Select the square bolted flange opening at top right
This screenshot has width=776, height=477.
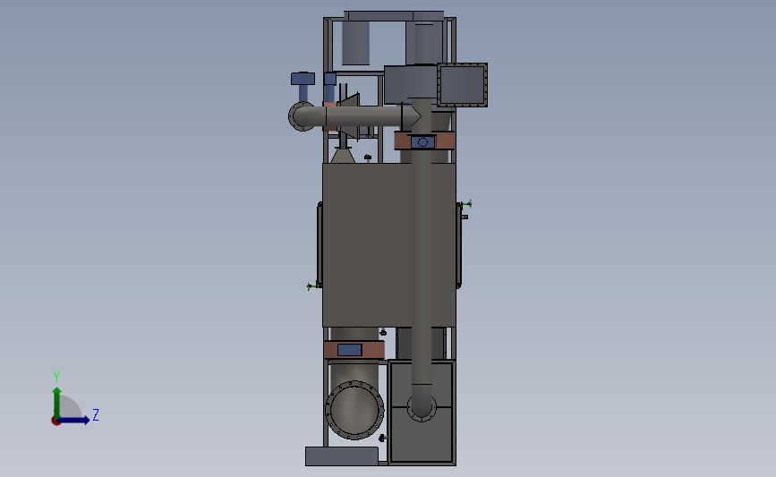coord(462,85)
